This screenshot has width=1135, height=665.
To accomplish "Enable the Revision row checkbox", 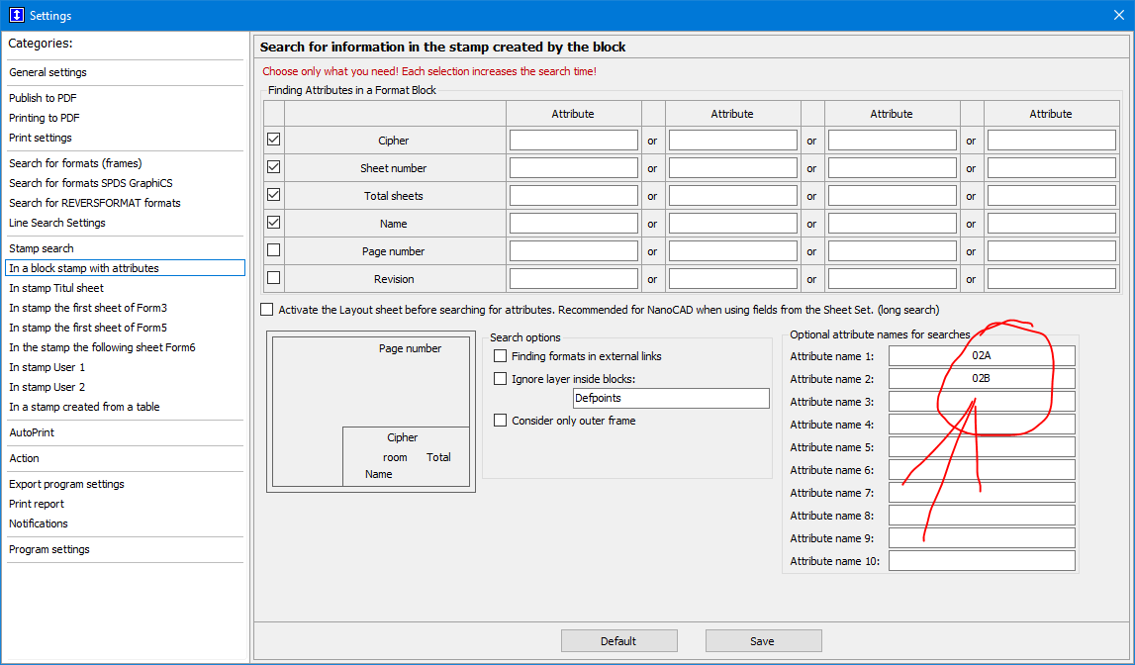I will click(274, 277).
